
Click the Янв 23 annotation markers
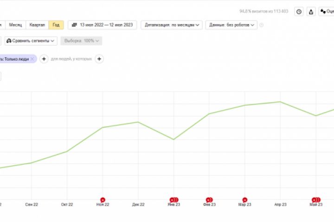click(174, 200)
